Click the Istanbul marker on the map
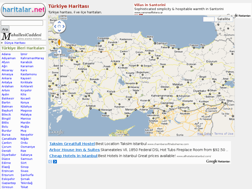The height and width of the screenshot is (189, 252). click(x=71, y=48)
